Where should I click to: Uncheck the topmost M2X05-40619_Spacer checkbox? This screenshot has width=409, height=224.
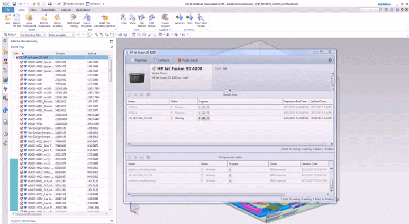coord(22,62)
